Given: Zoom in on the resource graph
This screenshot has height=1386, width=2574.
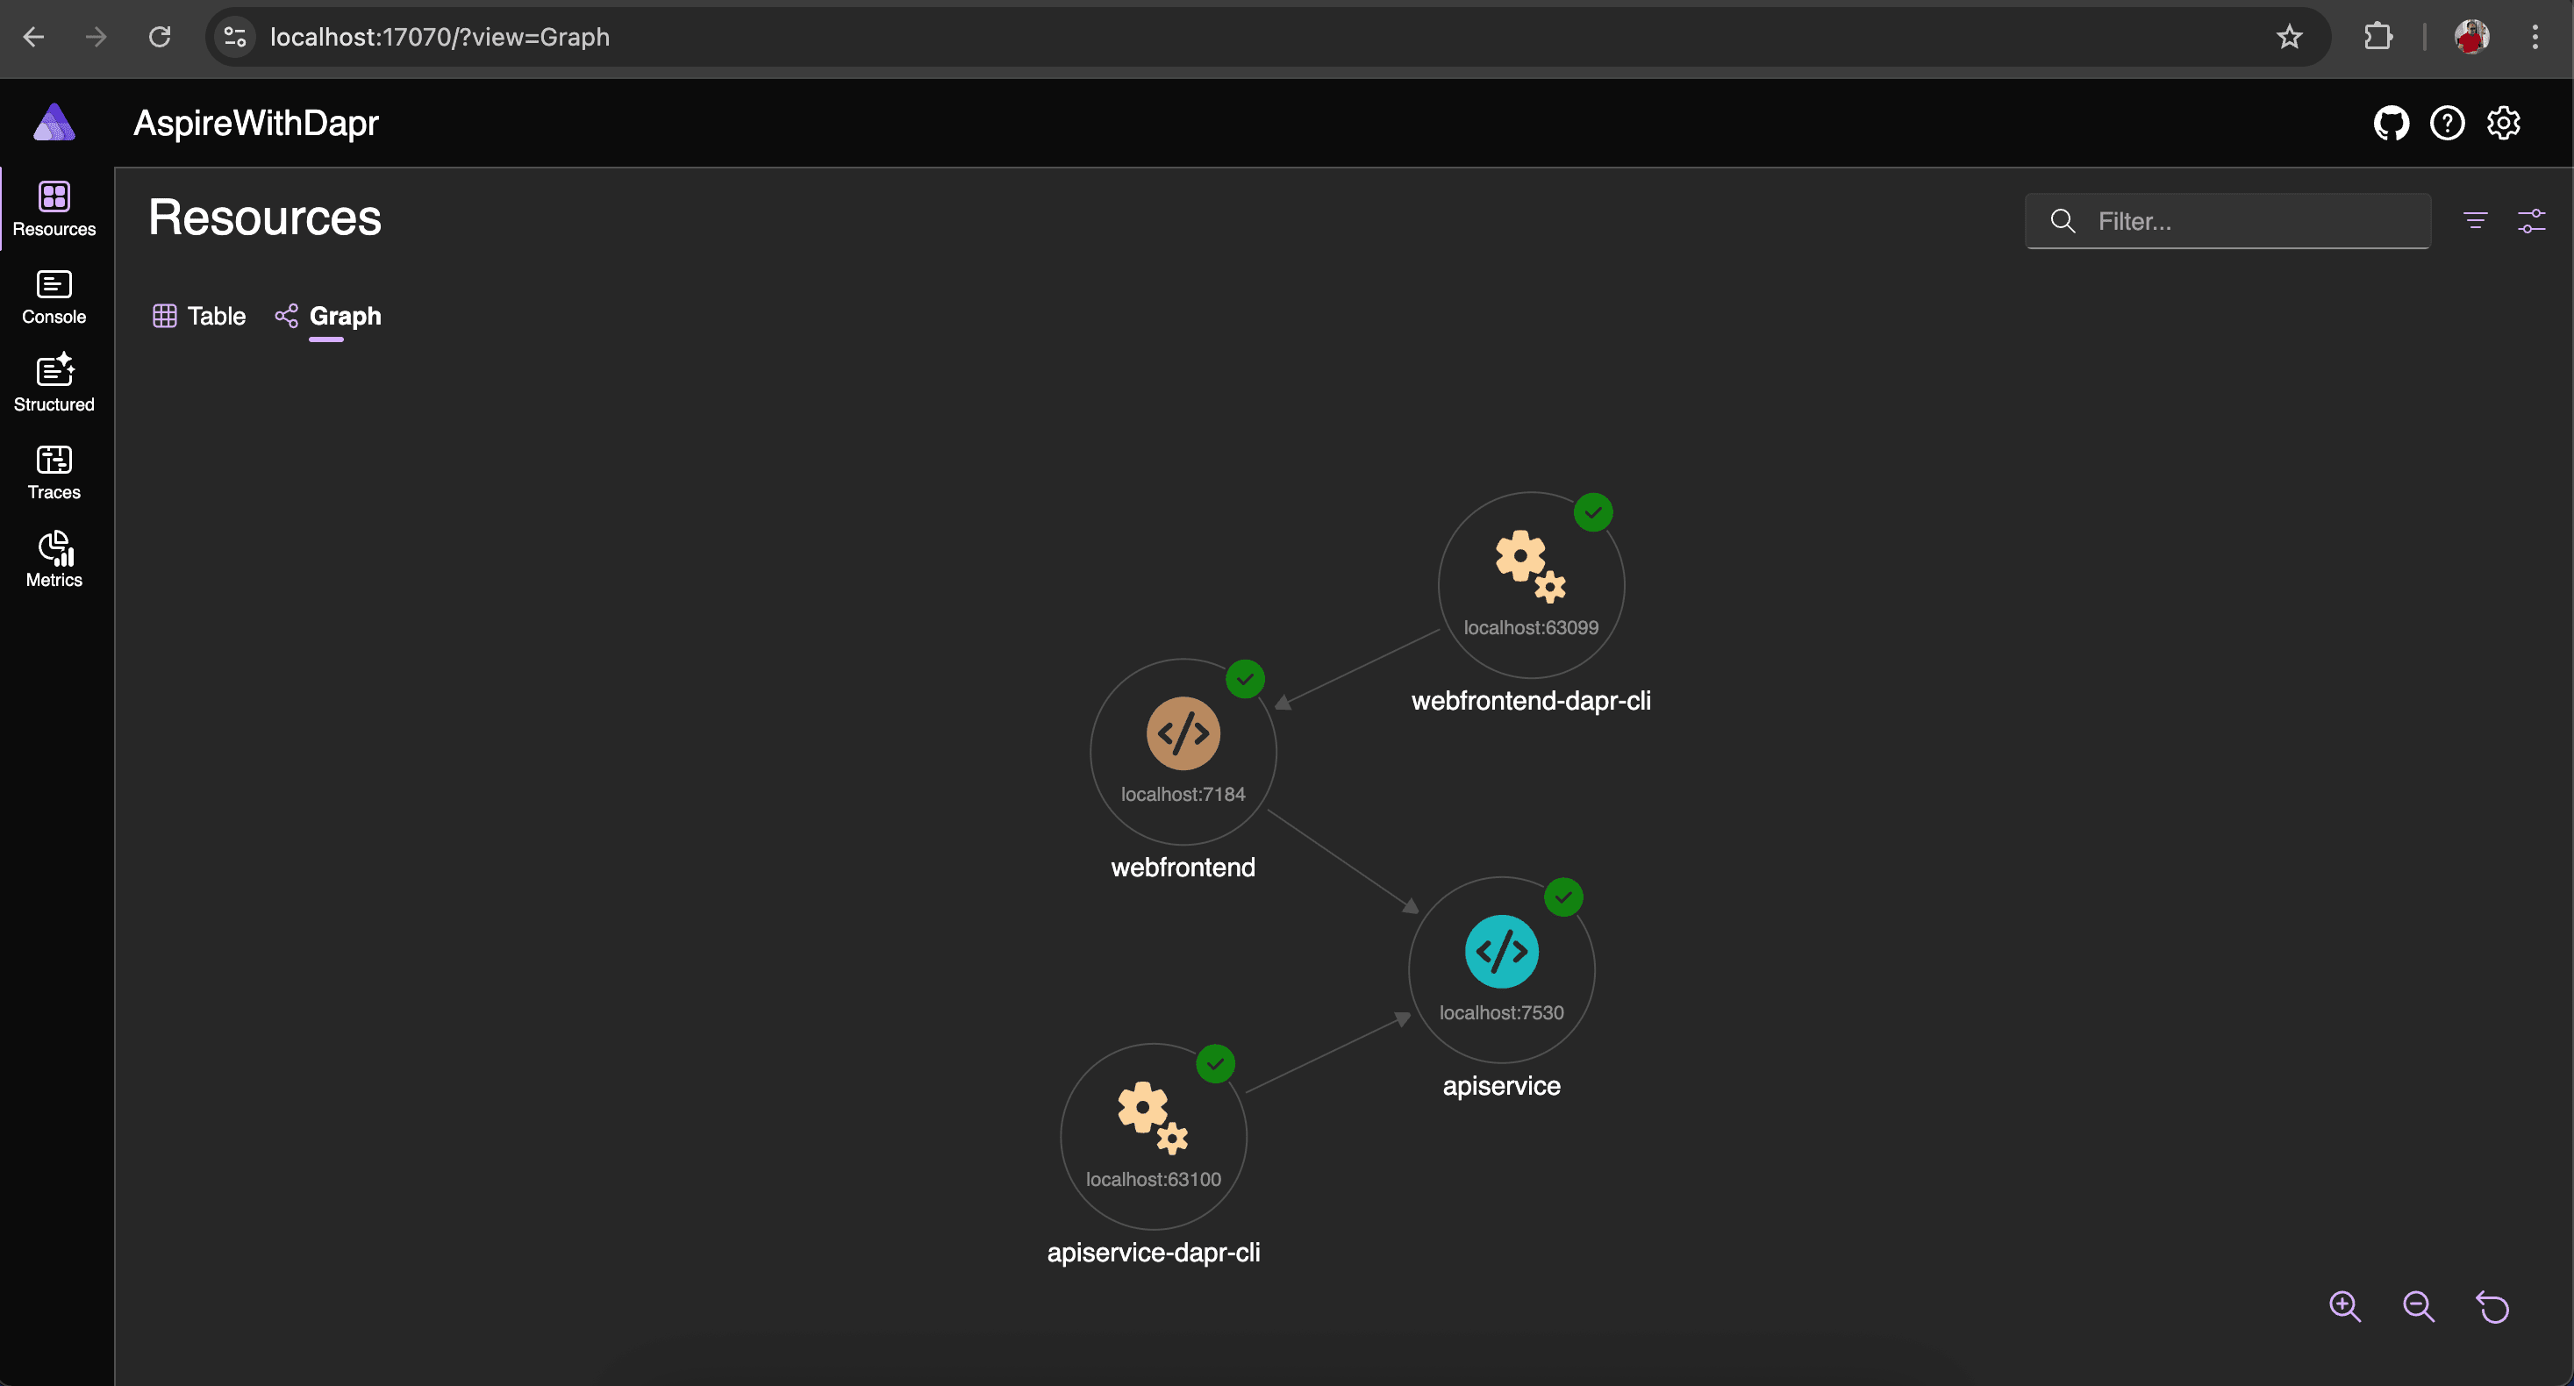Looking at the screenshot, I should click(2344, 1306).
